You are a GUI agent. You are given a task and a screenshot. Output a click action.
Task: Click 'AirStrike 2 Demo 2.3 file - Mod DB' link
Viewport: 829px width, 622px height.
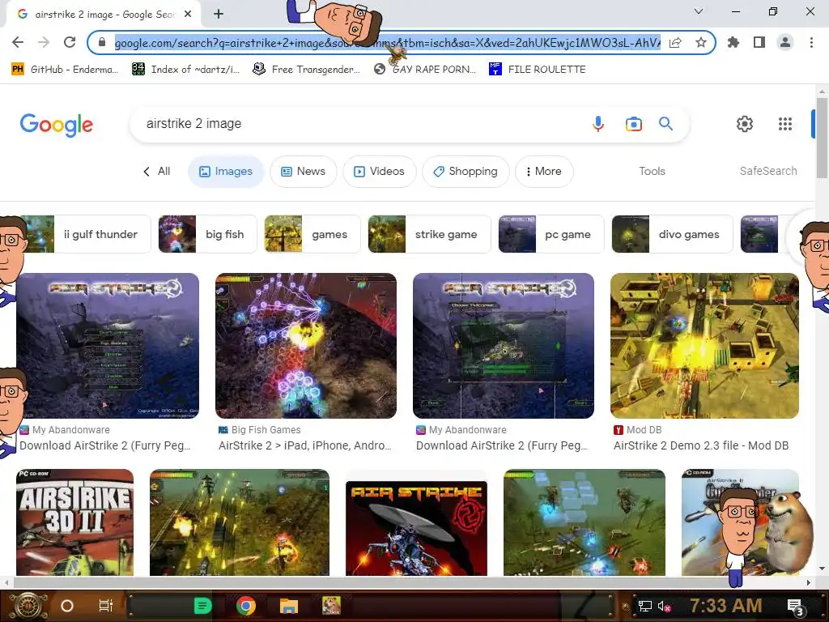700,446
